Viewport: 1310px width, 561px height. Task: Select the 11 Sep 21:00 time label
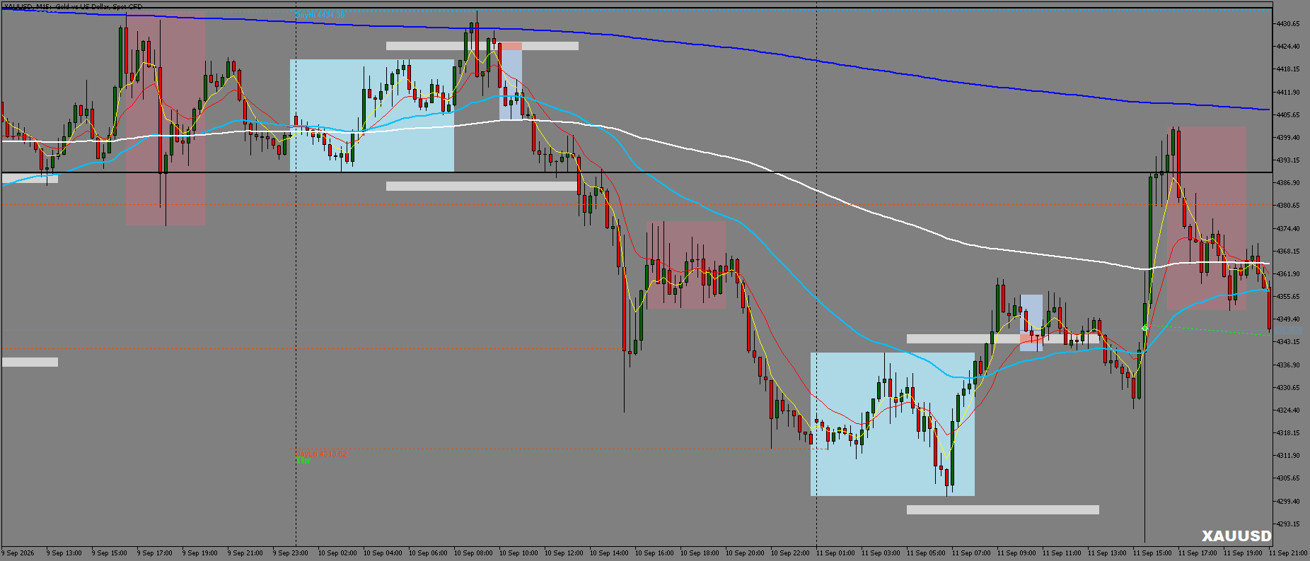1288,553
